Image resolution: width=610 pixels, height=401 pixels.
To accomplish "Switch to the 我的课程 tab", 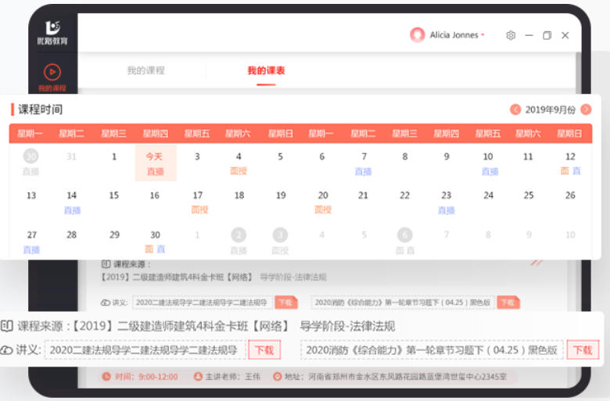I will pos(146,70).
